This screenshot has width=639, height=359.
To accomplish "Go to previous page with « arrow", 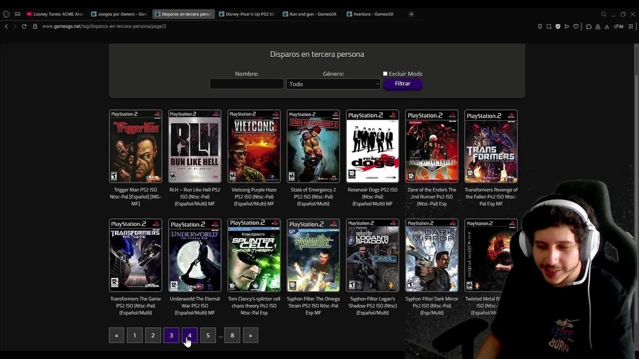I will (x=116, y=336).
